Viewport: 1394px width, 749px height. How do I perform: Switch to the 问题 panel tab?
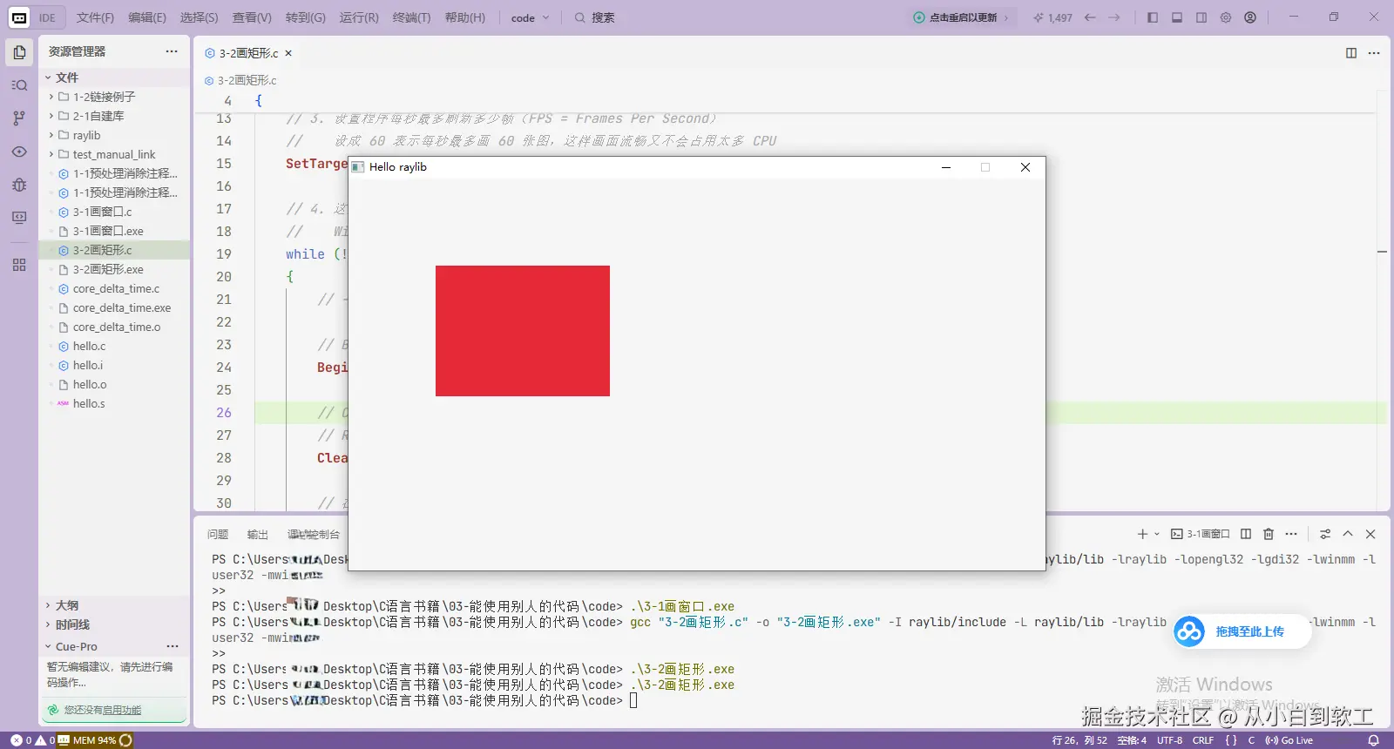coord(218,535)
